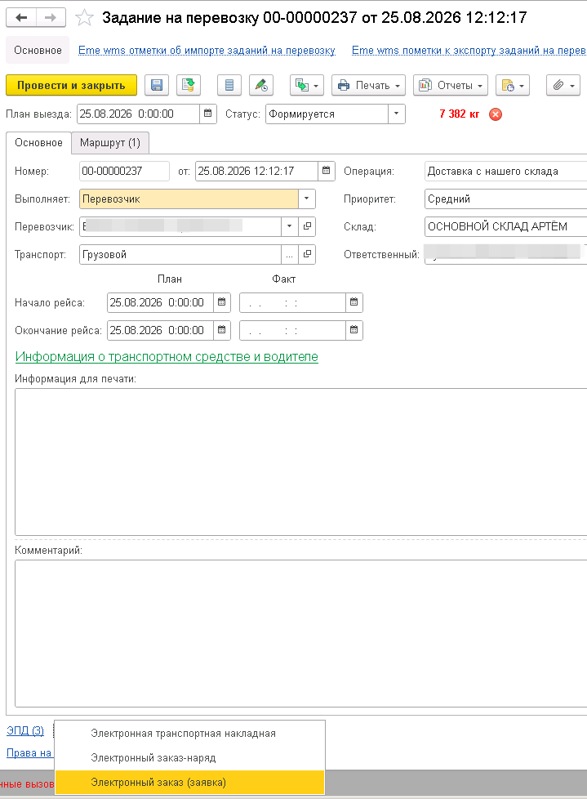Viewport: 587px width, 799px height.
Task: Open the create-based-on dropdown button
Action: 307,85
